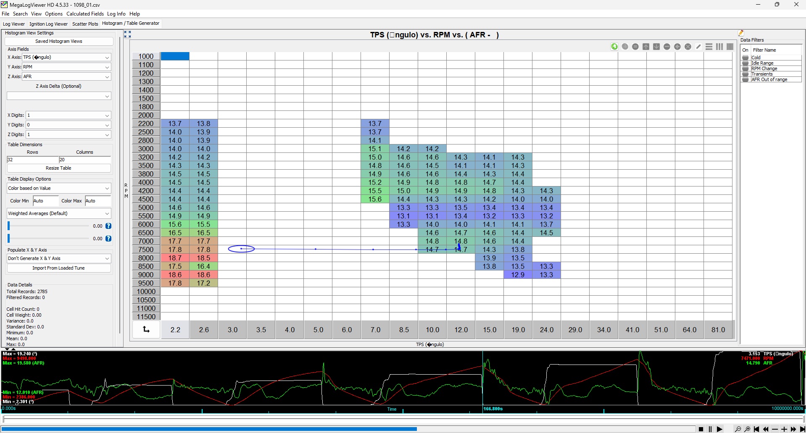This screenshot has height=433, width=806.
Task: Open the Calculated Fields menu
Action: 85,14
